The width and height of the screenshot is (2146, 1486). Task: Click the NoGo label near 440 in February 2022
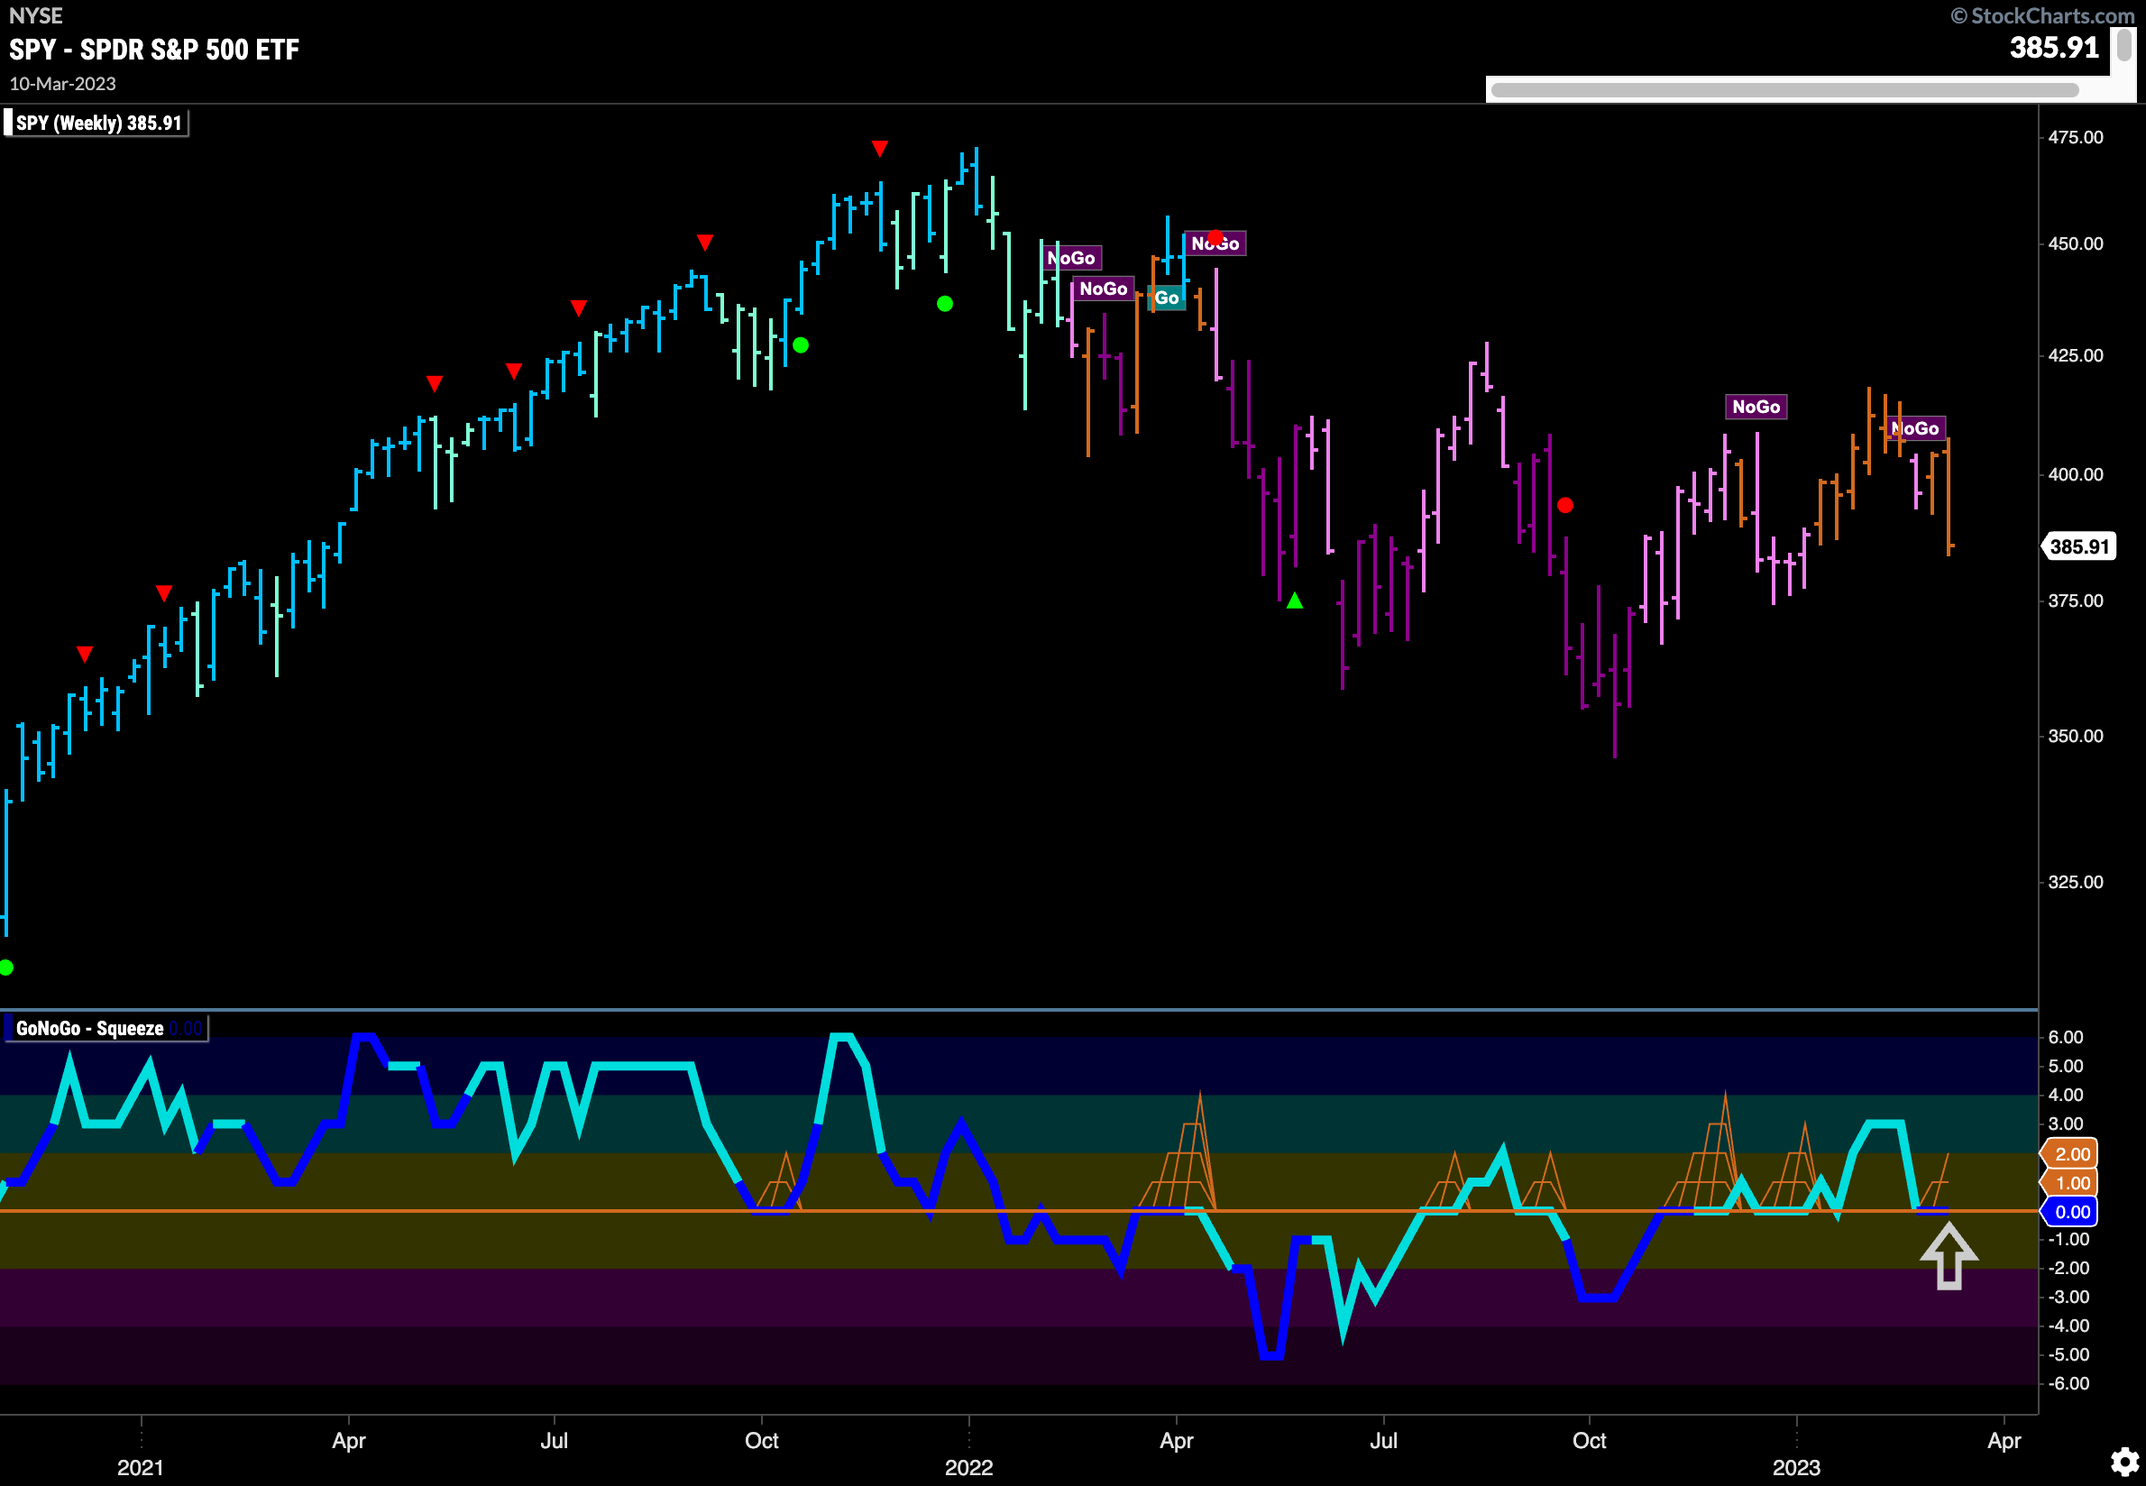coord(1104,289)
